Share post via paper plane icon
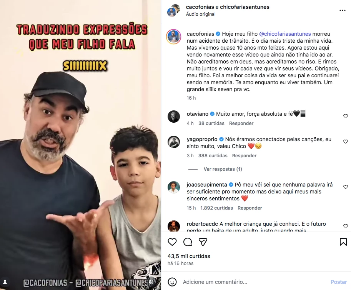Viewport: 351px width, 290px height. tap(203, 242)
